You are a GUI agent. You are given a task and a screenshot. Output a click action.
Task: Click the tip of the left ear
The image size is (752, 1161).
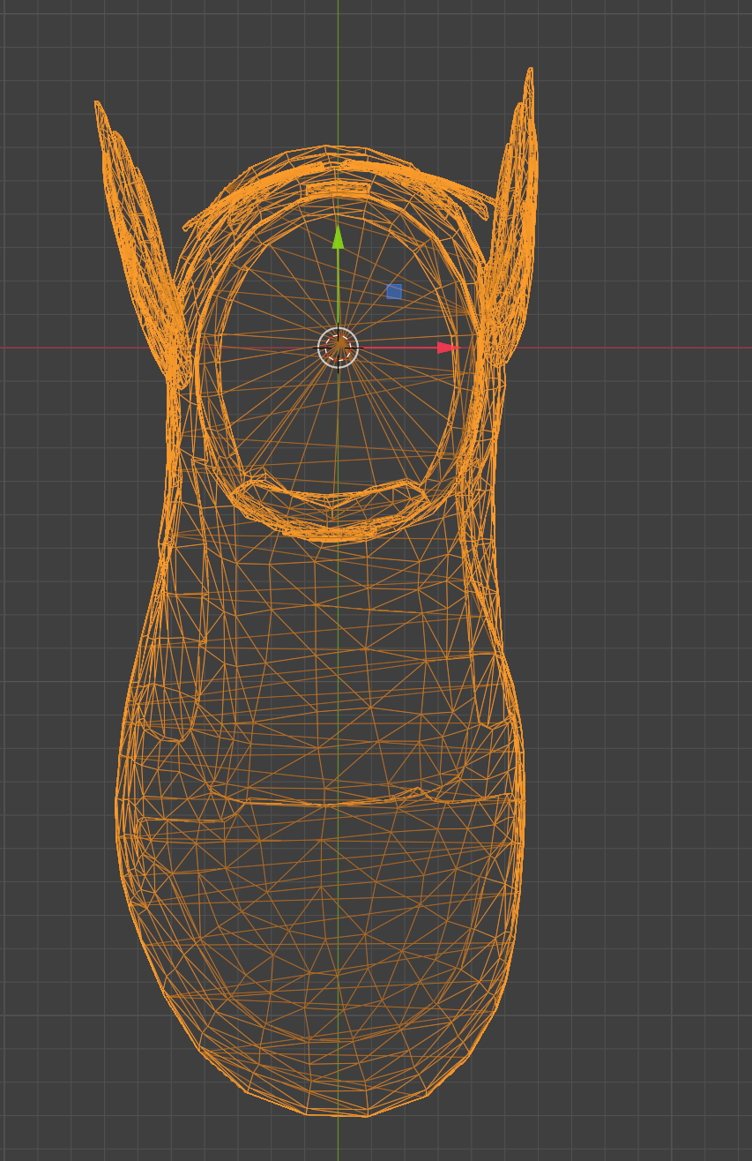[x=97, y=104]
